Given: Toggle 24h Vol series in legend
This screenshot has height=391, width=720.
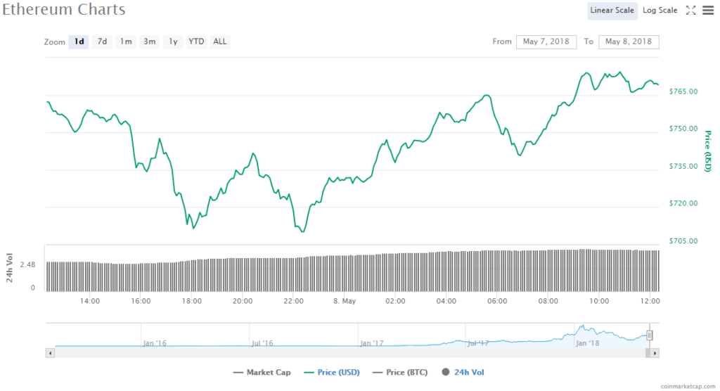Looking at the screenshot, I should coord(463,372).
